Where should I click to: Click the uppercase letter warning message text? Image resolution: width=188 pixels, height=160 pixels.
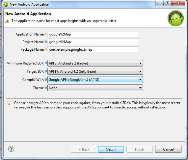(64, 21)
